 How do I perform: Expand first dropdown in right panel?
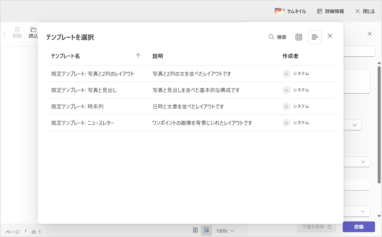pyautogui.click(x=355, y=125)
